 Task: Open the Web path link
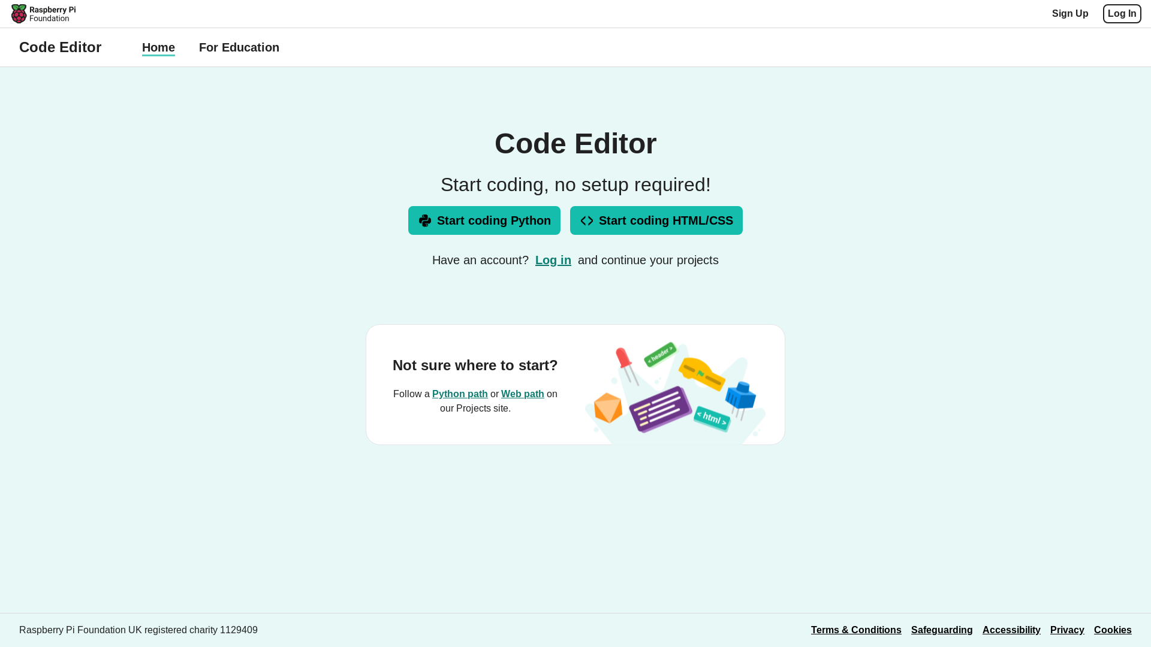pos(523,394)
